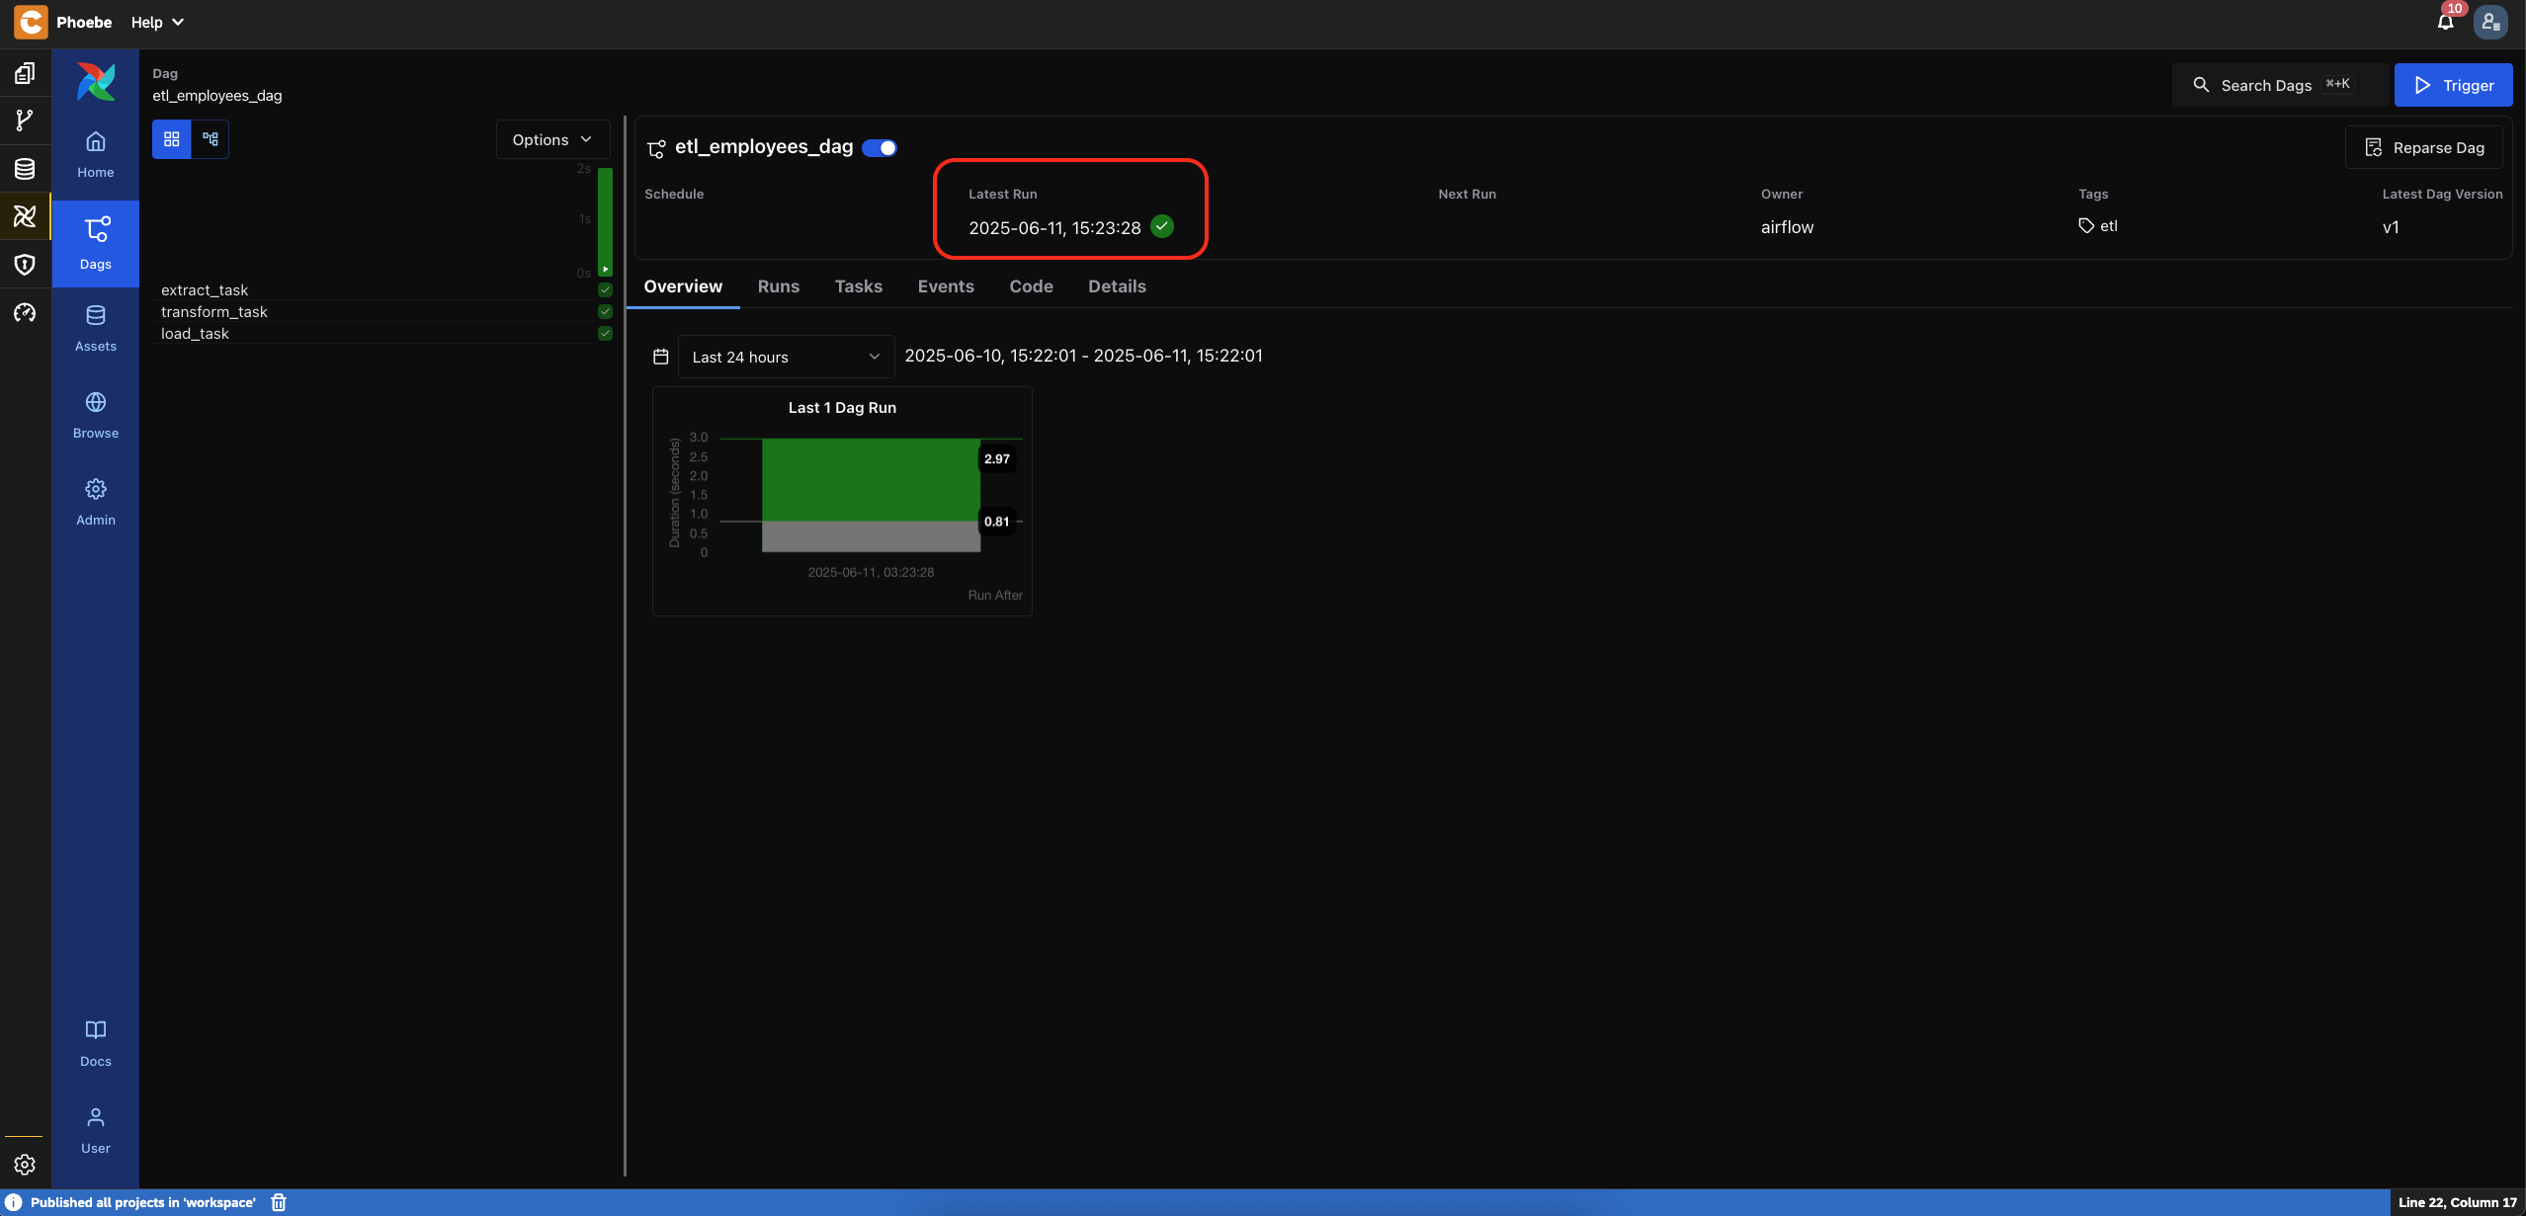Open the shield security icon in left rail
Viewport: 2526px width, 1216px height.
(x=25, y=264)
